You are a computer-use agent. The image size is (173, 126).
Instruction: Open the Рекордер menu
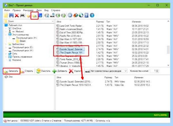(x=28, y=10)
